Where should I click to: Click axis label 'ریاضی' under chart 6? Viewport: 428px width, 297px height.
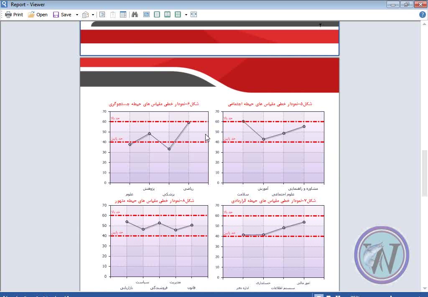189,189
